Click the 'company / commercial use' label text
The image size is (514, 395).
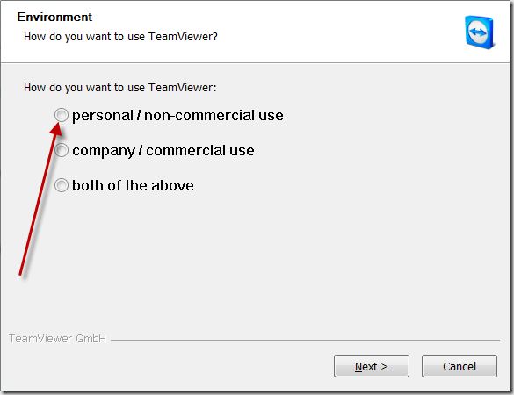click(163, 151)
